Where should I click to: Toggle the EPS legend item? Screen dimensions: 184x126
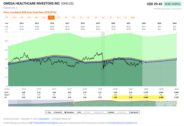(x=79, y=112)
